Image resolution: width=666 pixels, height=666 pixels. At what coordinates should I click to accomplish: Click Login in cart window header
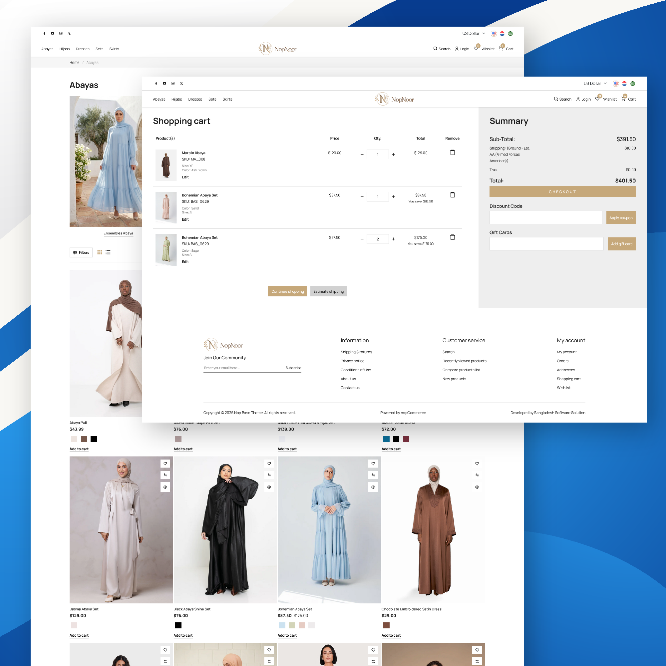(x=583, y=99)
